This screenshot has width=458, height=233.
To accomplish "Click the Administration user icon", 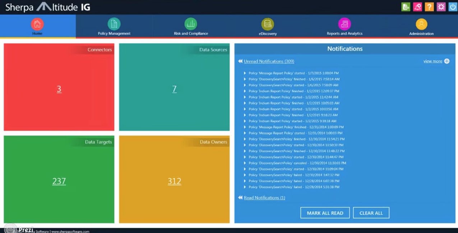I will pos(421,24).
